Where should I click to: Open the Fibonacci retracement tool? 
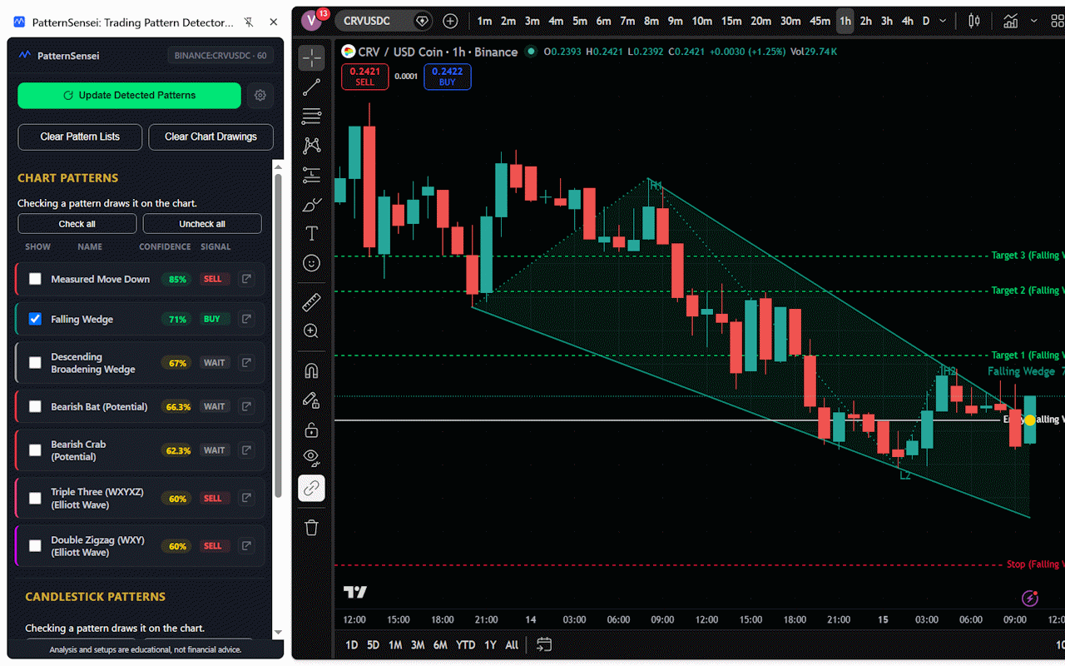[311, 117]
